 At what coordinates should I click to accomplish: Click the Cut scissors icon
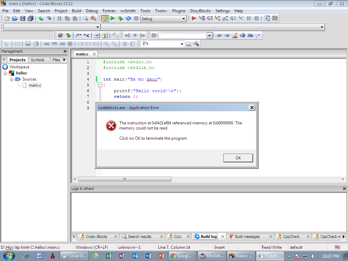pyautogui.click(x=59, y=19)
